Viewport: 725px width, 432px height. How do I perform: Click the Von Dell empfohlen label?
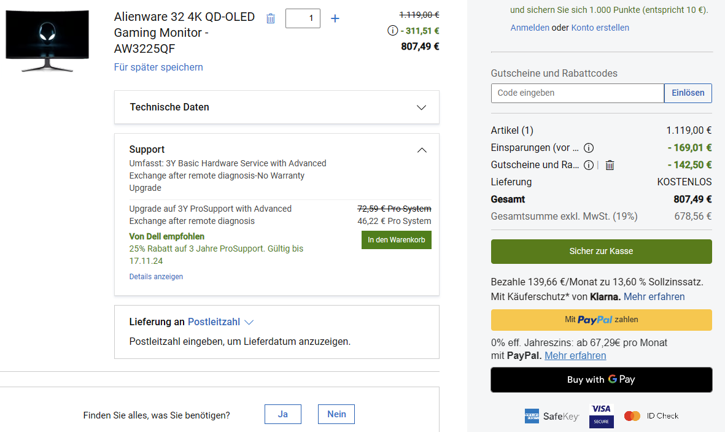pos(166,237)
